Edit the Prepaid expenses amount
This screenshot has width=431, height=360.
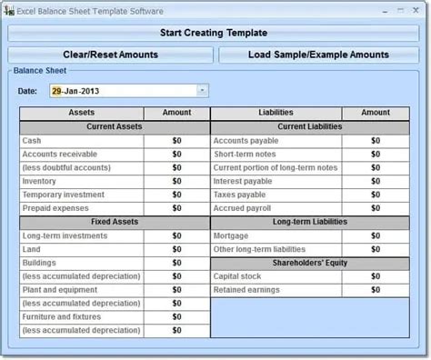[x=176, y=208]
